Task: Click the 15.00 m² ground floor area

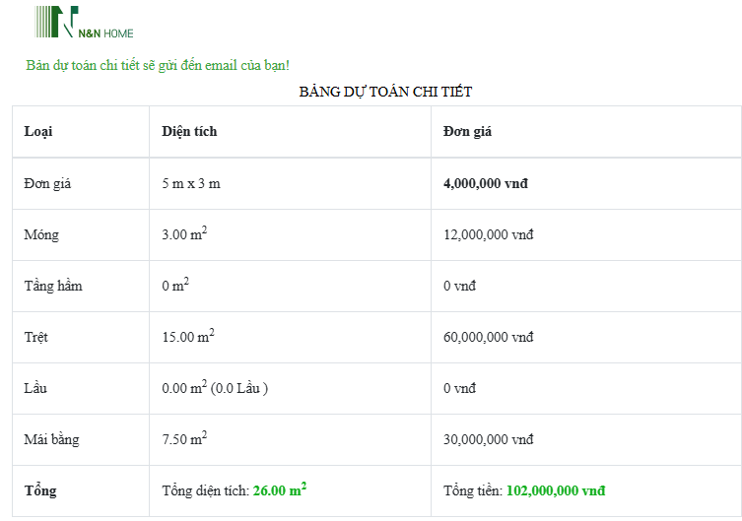Action: click(188, 337)
